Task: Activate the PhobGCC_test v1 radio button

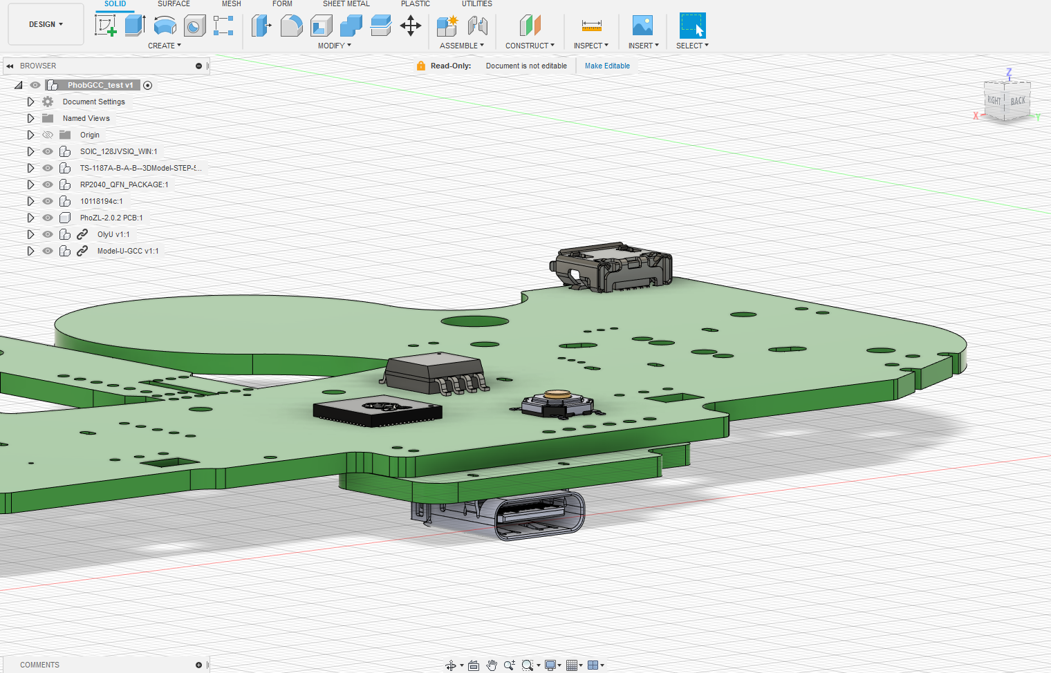Action: (148, 85)
